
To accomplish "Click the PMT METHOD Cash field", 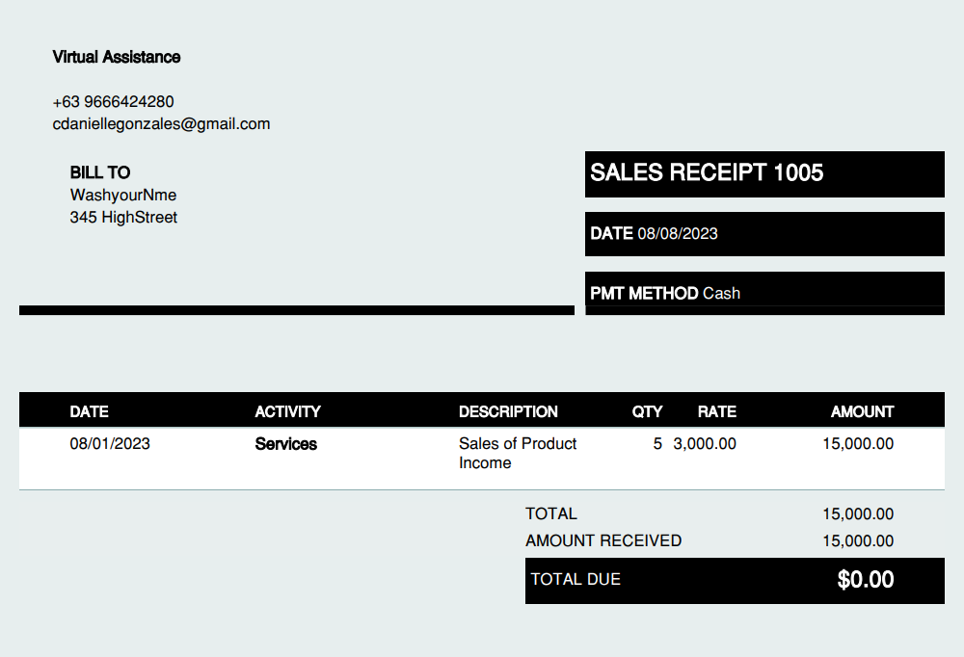I will (764, 293).
